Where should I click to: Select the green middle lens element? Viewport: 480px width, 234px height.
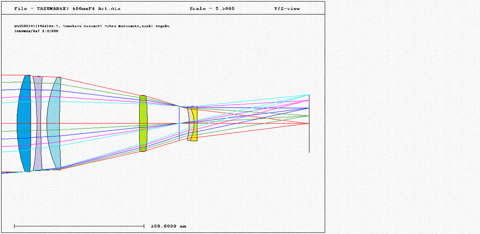point(143,124)
